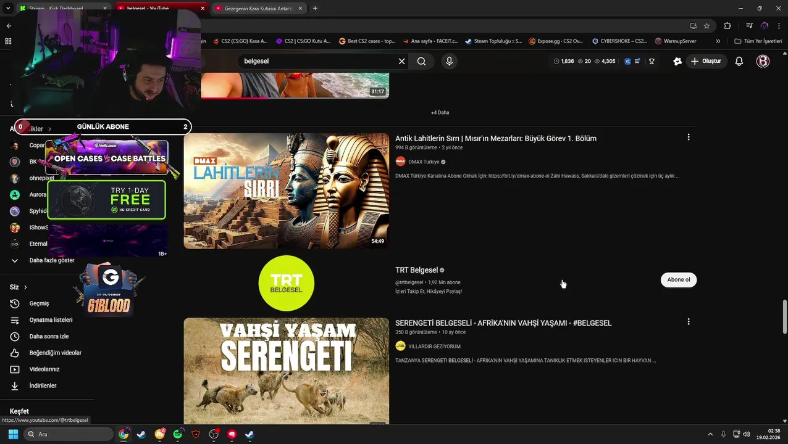Click the browser back arrow

[x=9, y=25]
